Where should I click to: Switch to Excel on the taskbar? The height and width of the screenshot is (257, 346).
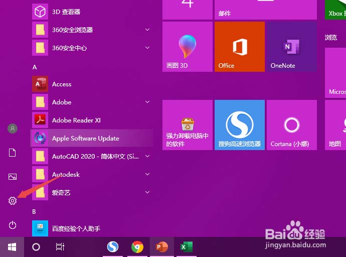point(187,247)
